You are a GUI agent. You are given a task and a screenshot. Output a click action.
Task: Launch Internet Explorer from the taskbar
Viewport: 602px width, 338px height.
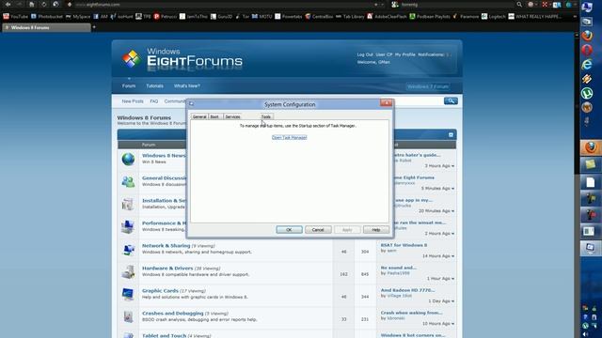click(x=587, y=65)
